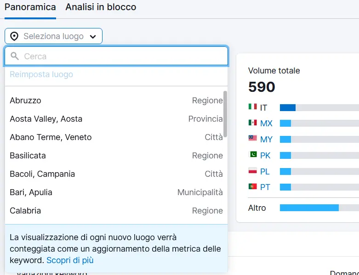Open the Seleziona luogo dropdown

[53, 36]
